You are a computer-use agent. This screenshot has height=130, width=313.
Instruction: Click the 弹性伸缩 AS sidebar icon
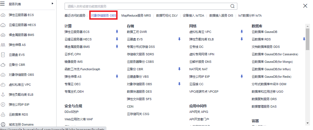(x=3, y=45)
